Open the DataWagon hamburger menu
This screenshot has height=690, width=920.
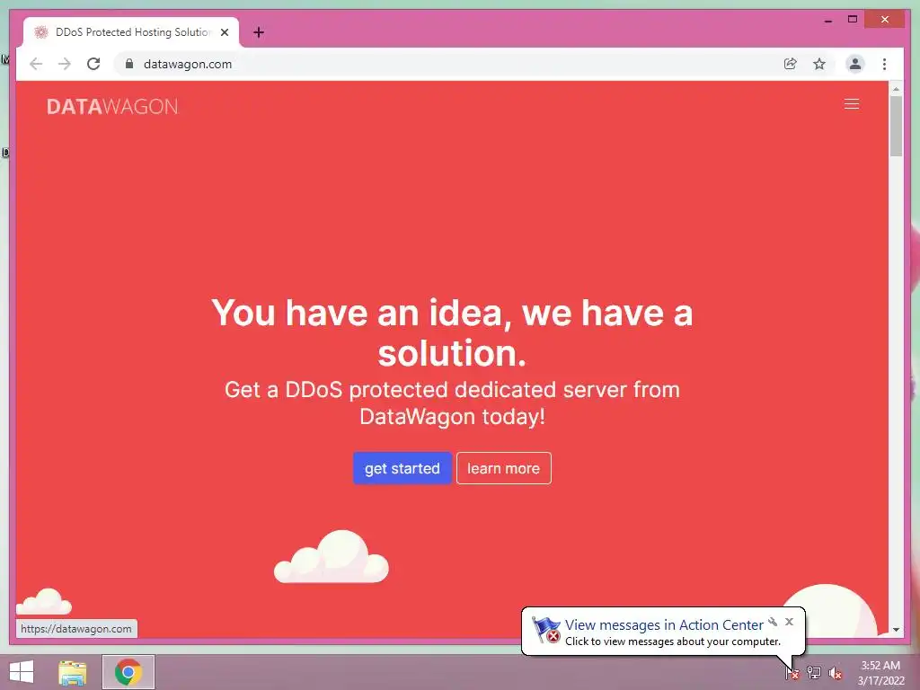coord(852,104)
